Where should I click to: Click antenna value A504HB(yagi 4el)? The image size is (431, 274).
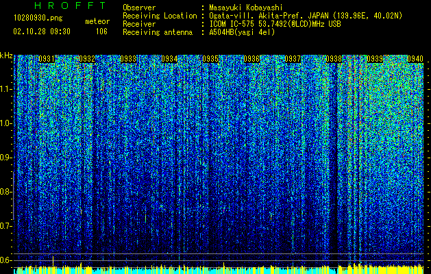point(242,32)
